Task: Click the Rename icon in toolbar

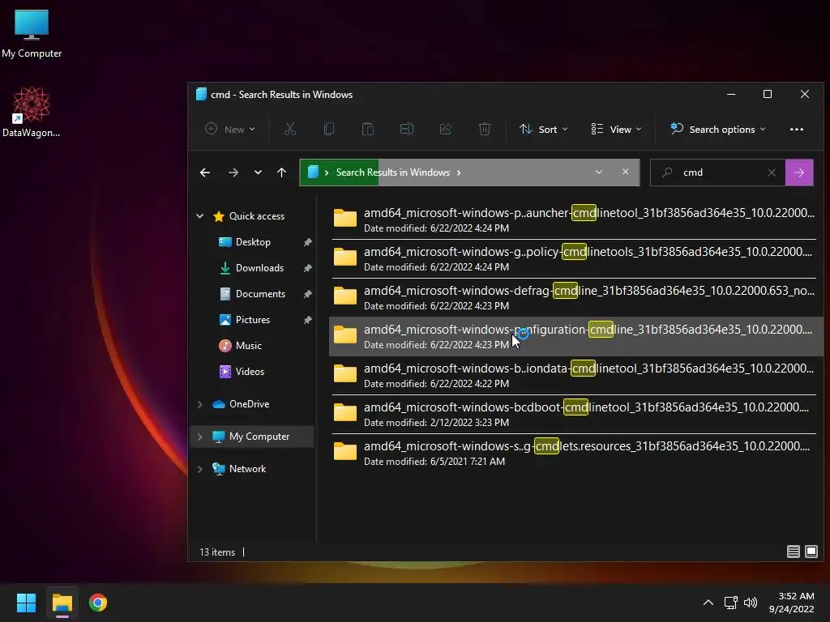Action: [407, 129]
